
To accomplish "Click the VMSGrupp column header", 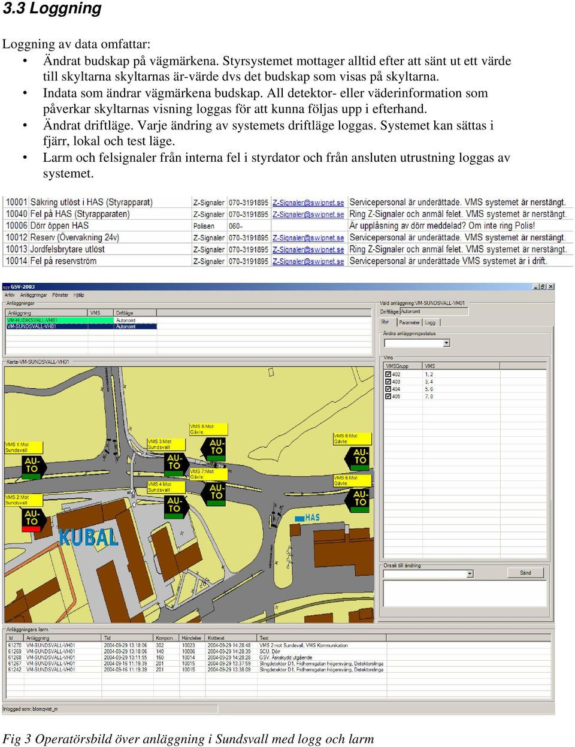I will coord(402,366).
